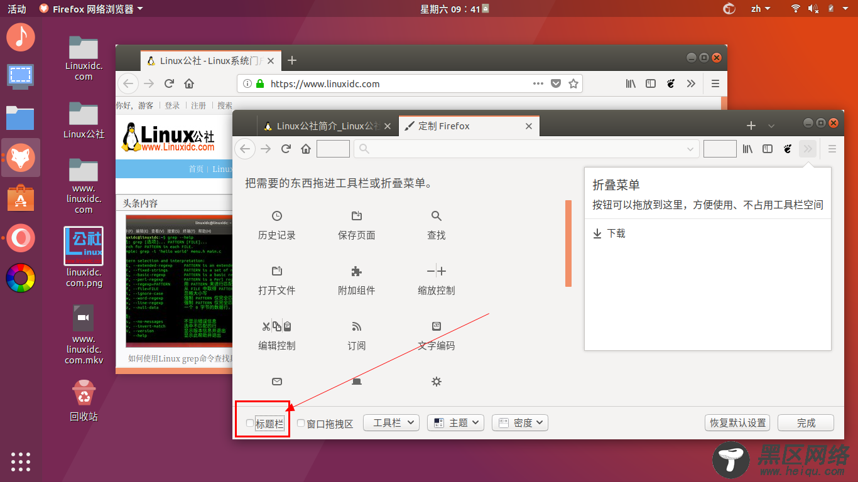Click the 查找 magnifier icon
The image size is (858, 482).
point(437,216)
